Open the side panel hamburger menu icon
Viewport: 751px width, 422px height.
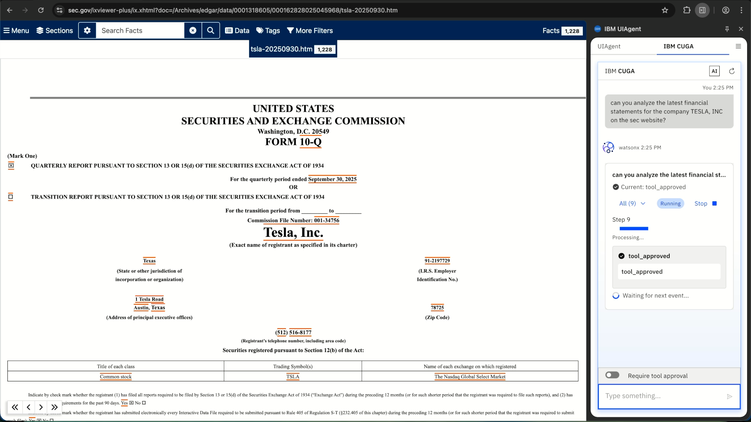pyautogui.click(x=738, y=46)
